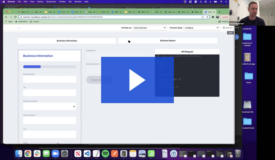Open Spotlight search in menu bar
The width and height of the screenshot is (275, 160).
pos(226,2)
